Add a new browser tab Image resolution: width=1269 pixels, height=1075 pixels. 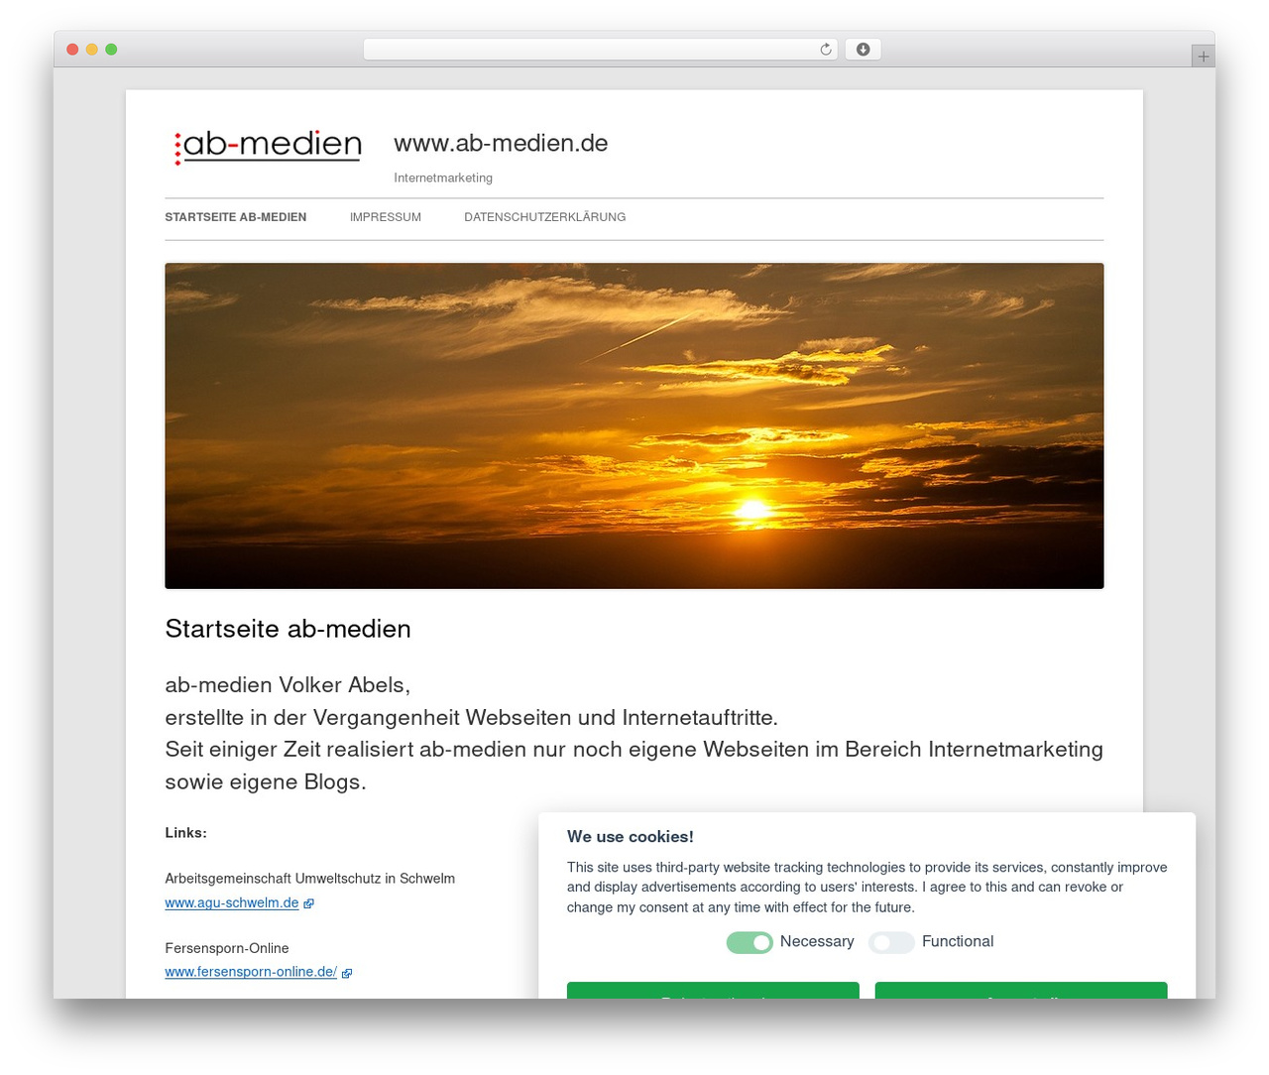[x=1204, y=57]
